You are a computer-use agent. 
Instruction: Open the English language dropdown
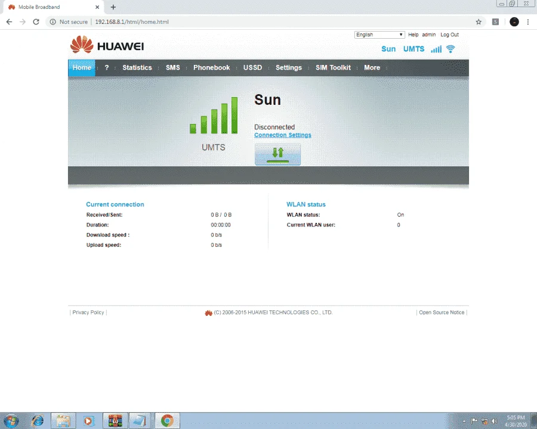pos(379,35)
